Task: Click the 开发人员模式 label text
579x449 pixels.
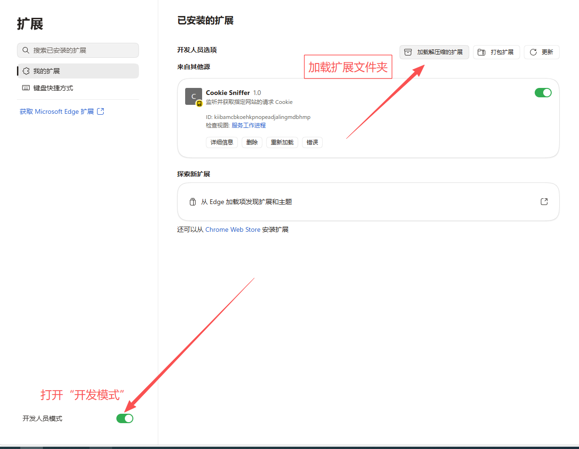Action: click(x=42, y=418)
